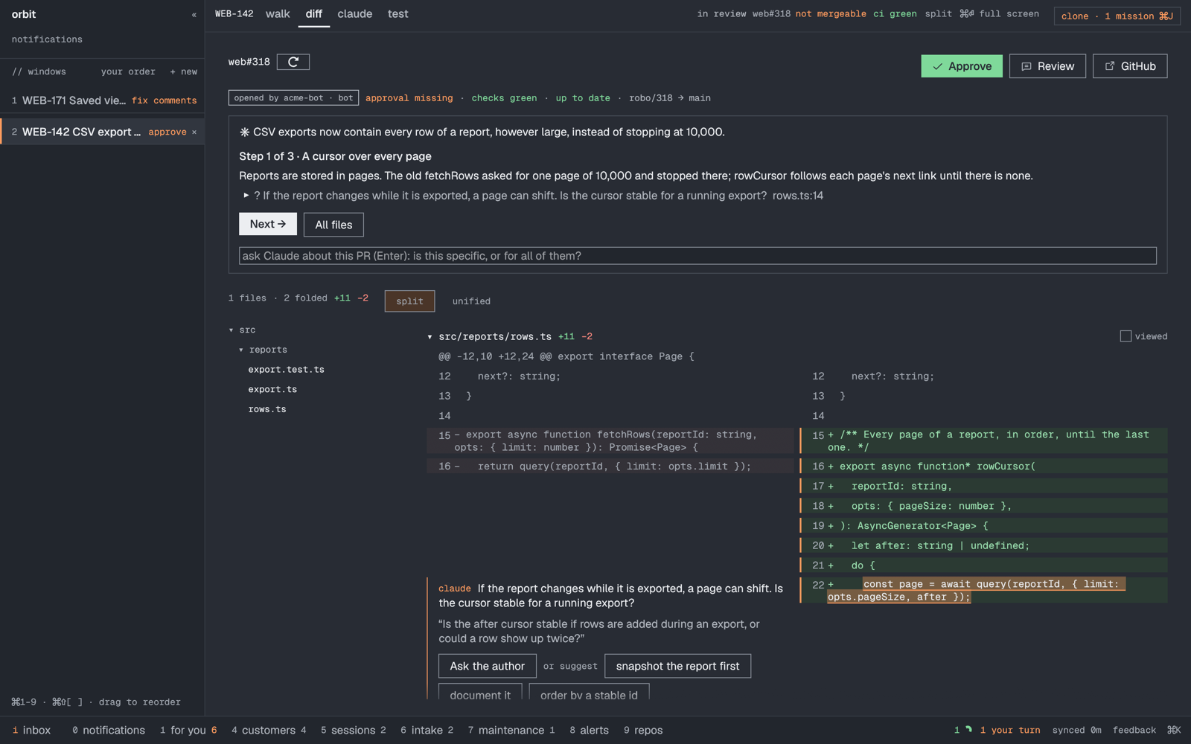The height and width of the screenshot is (744, 1191).
Task: Switch to the test tab
Action: pyautogui.click(x=398, y=14)
